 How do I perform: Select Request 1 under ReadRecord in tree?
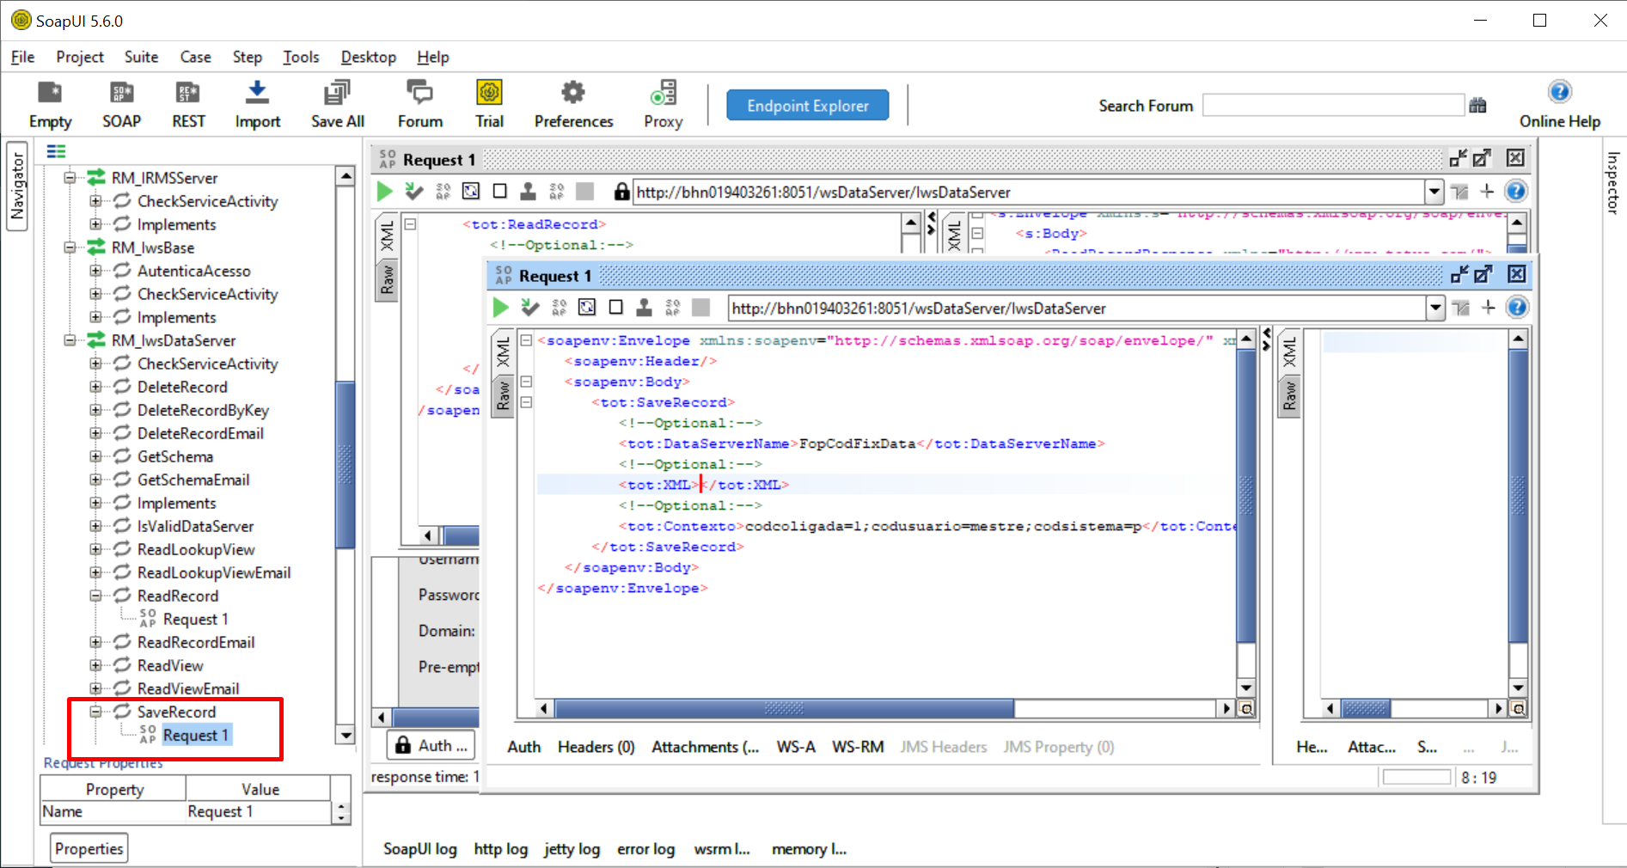(195, 619)
